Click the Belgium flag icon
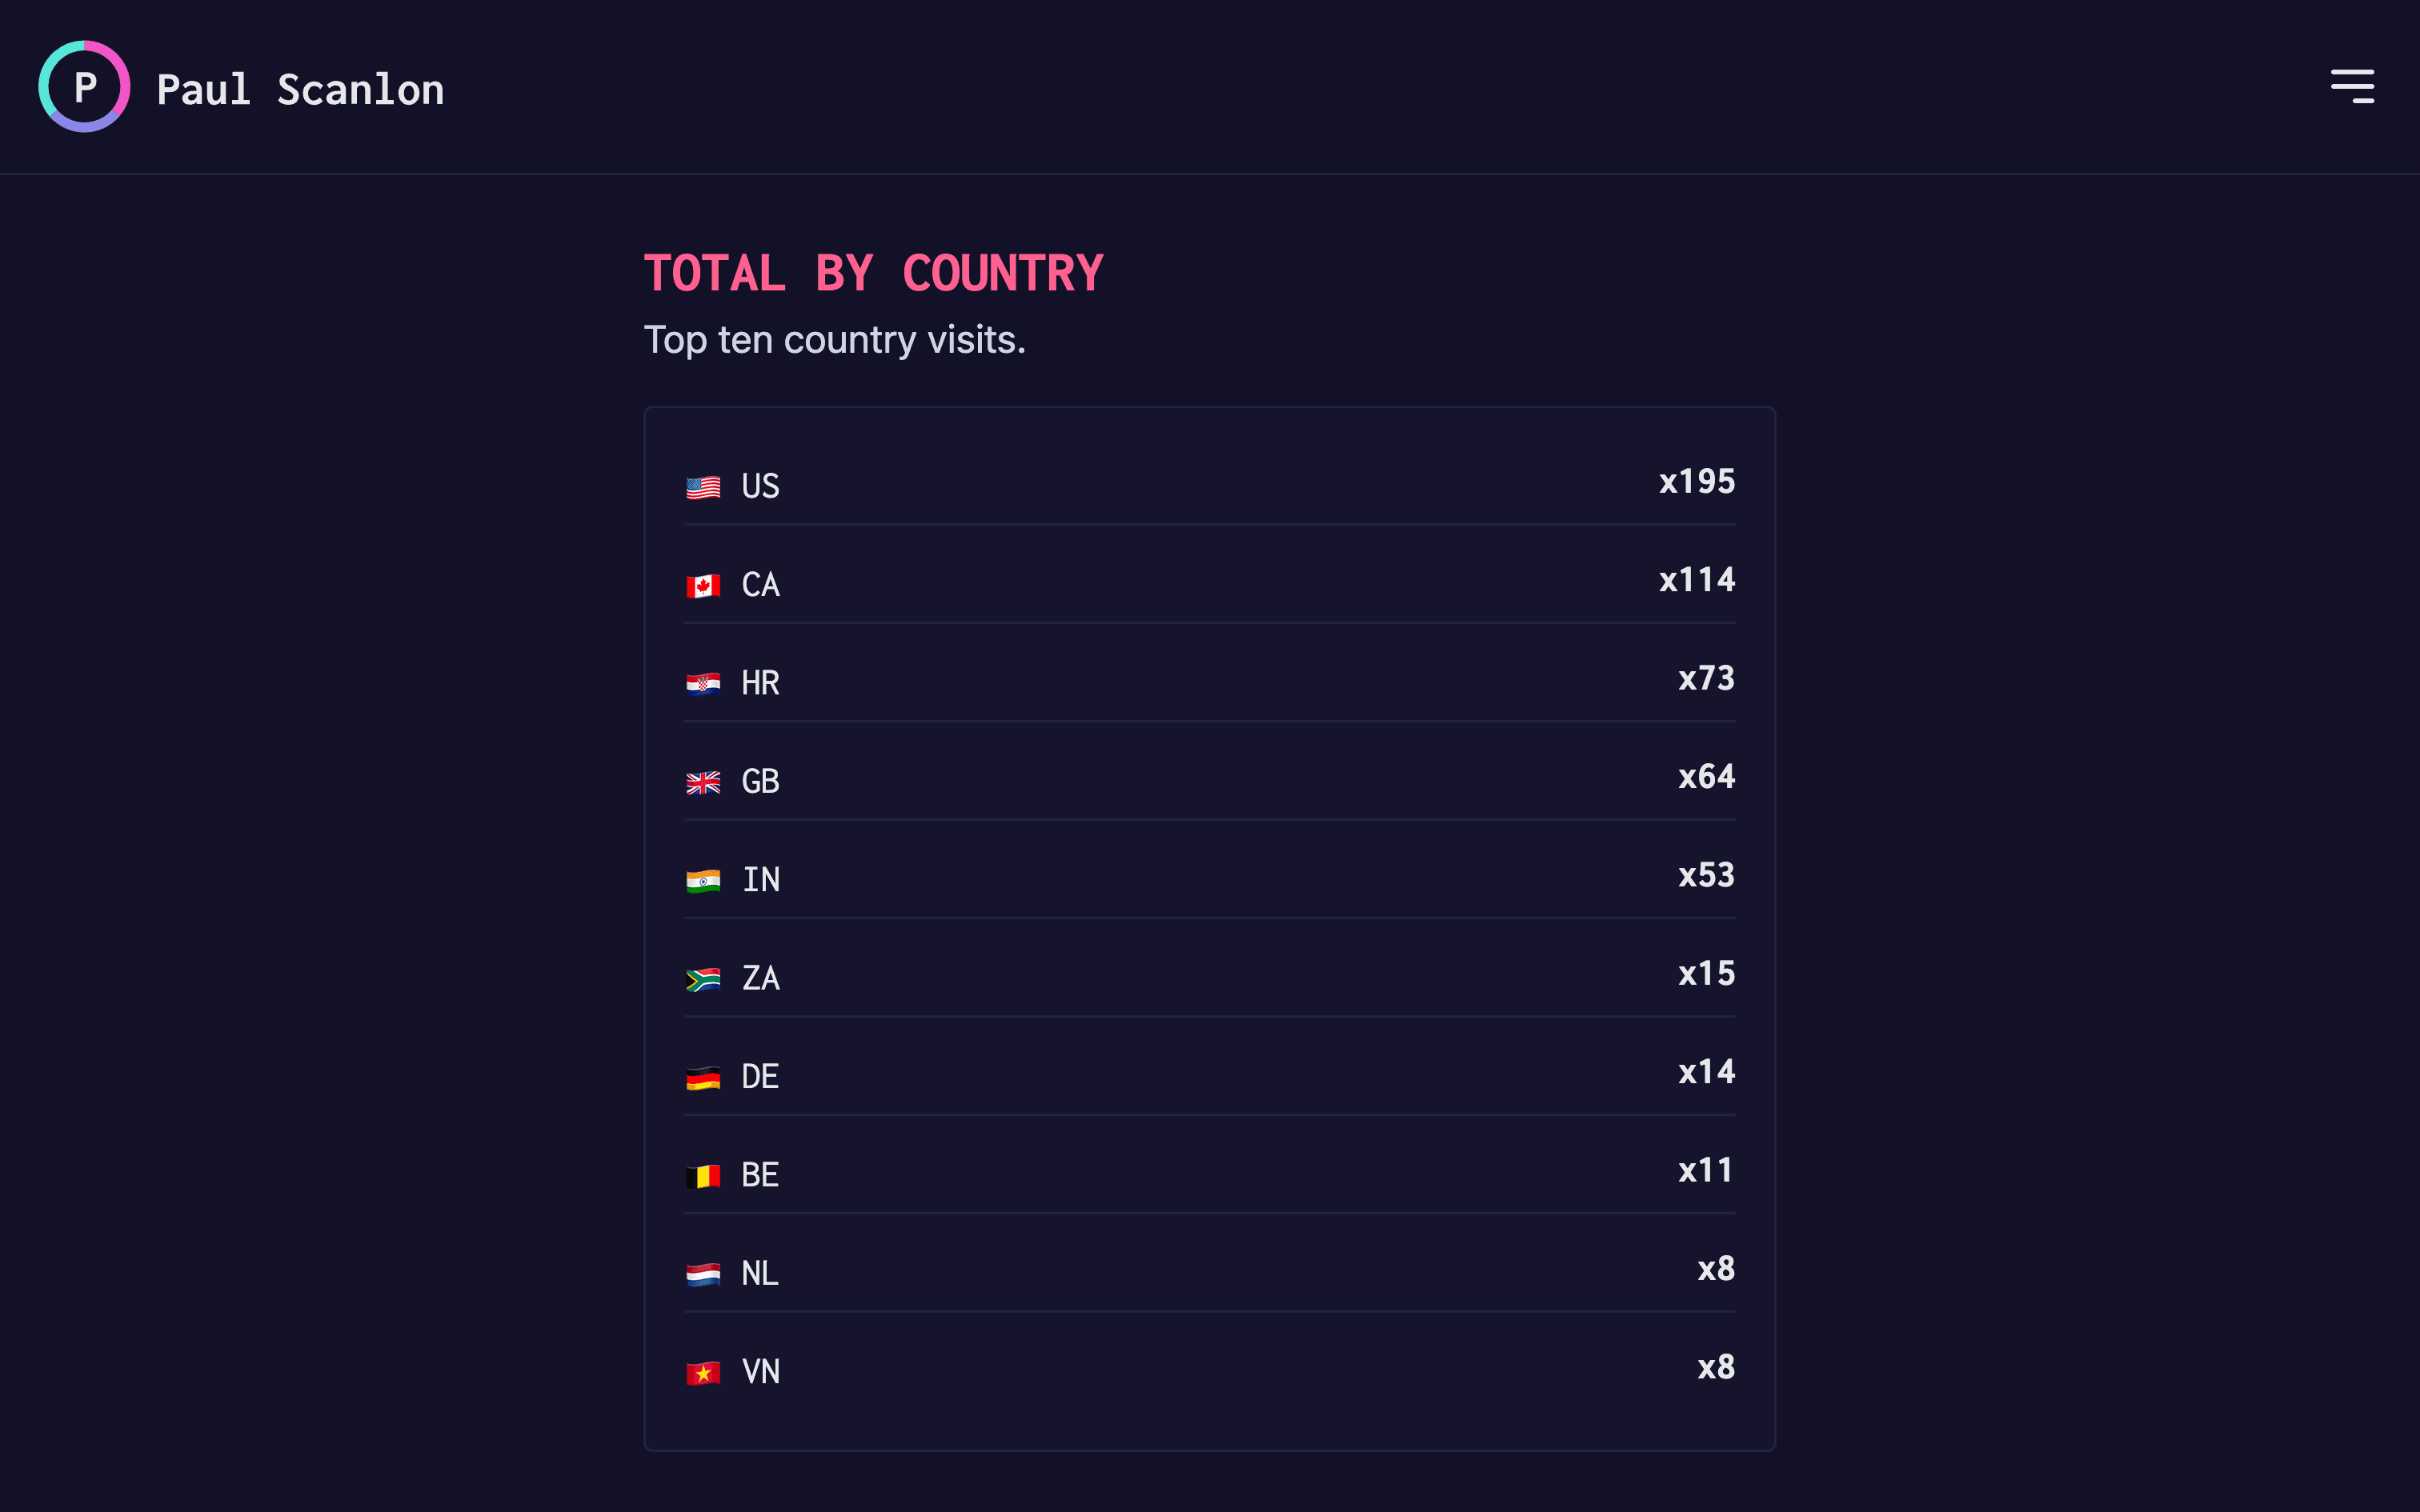The width and height of the screenshot is (2420, 1512). [703, 1175]
